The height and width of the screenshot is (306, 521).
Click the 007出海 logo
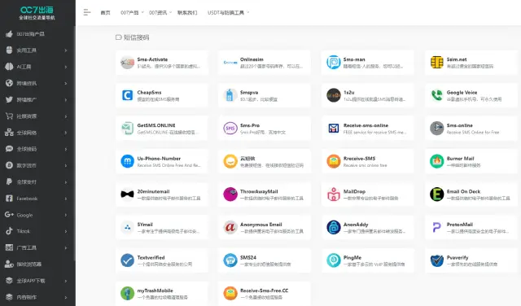[x=37, y=13]
